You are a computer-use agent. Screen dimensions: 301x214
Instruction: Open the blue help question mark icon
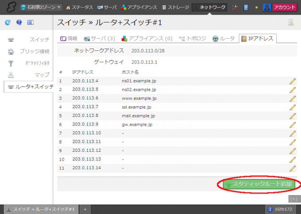point(19,23)
